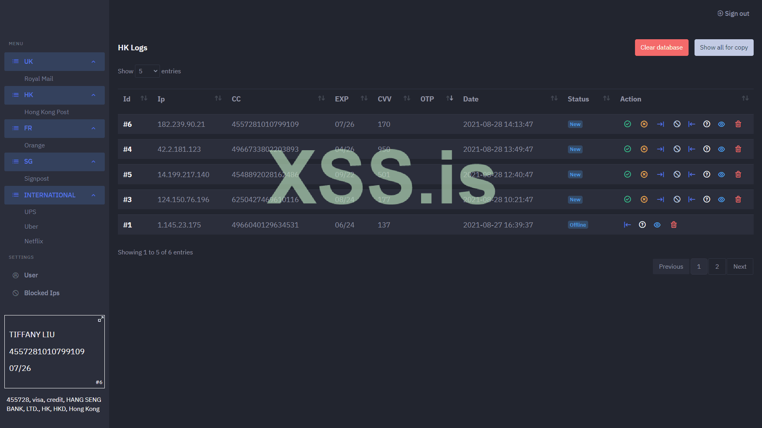Screen dimensions: 762x428
Task: Open Blocked Ips settings page
Action: pos(42,293)
